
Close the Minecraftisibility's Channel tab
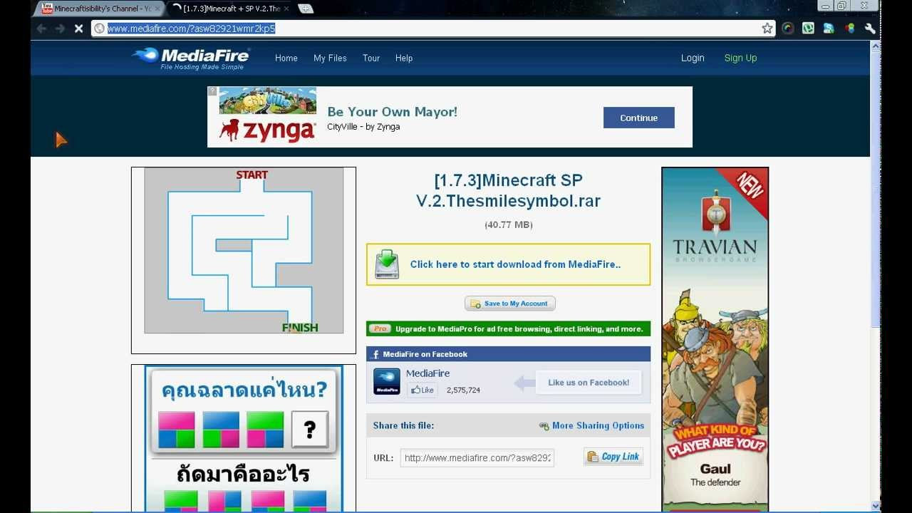157,9
